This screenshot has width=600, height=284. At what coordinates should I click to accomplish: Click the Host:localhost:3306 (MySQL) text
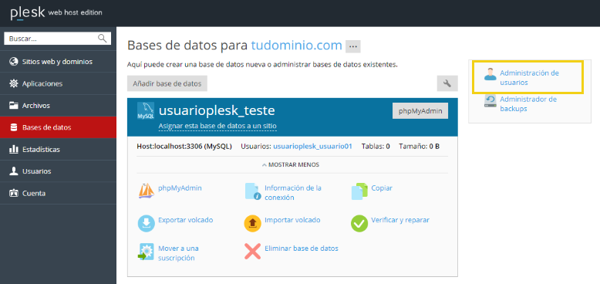point(184,146)
